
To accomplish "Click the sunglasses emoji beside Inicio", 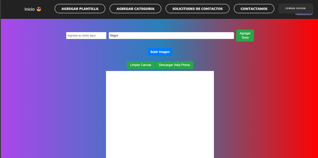I will tap(39, 9).
